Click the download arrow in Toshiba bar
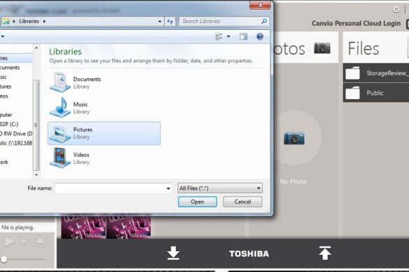This screenshot has height=272, width=409. coord(173,253)
